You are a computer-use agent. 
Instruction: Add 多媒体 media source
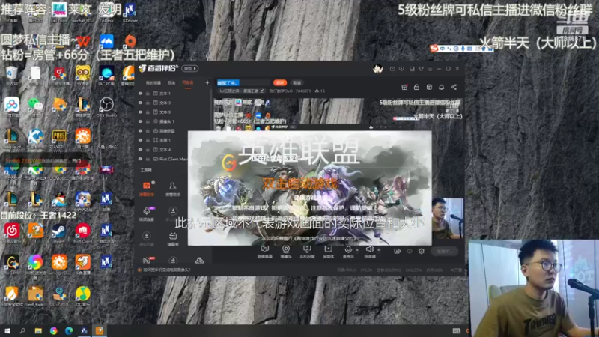click(328, 252)
